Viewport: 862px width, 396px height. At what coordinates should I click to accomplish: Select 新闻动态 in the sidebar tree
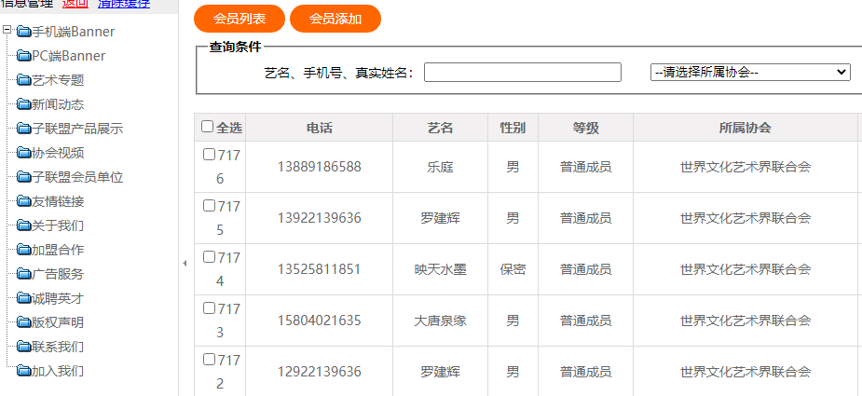(58, 104)
